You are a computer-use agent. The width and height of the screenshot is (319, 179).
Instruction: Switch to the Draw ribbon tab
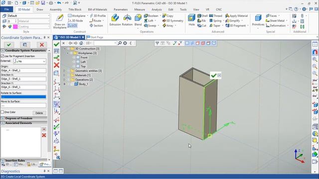pyautogui.click(x=40, y=9)
